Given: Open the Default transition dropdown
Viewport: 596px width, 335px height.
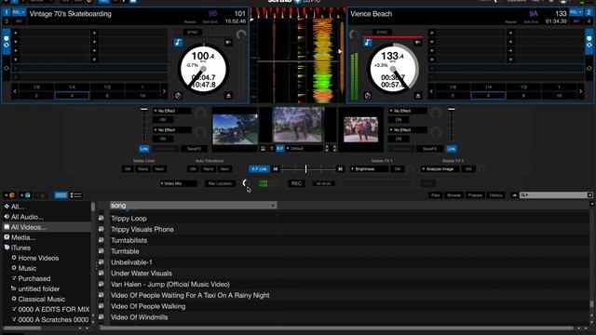Looking at the screenshot, I should coord(304,149).
